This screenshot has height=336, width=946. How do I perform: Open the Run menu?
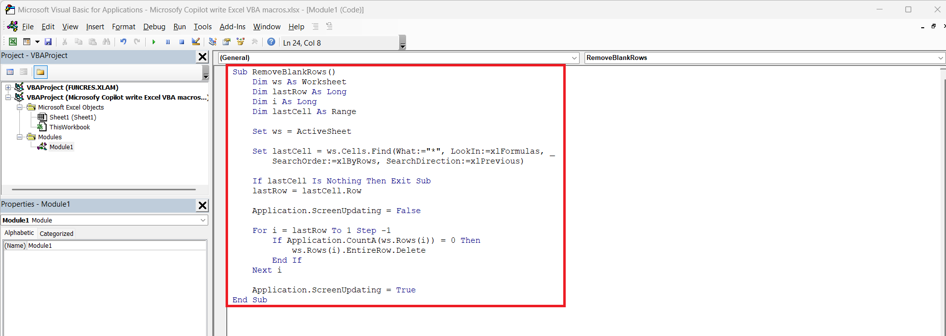[x=179, y=27]
